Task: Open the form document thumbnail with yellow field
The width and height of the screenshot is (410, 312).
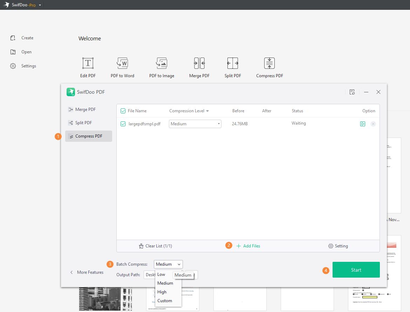Action: (375, 299)
